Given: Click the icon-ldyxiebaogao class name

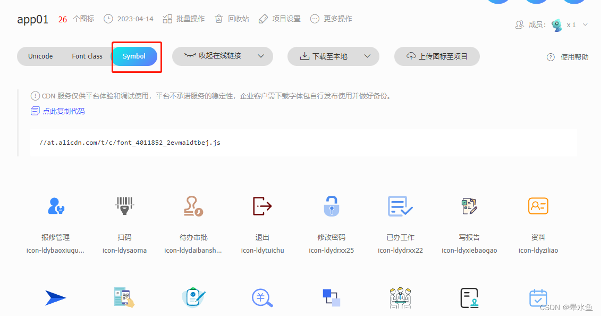Looking at the screenshot, I should point(469,251).
